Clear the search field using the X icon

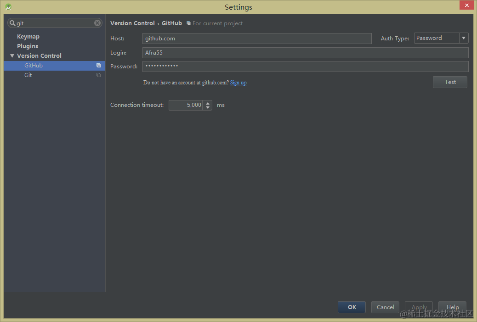click(x=97, y=22)
